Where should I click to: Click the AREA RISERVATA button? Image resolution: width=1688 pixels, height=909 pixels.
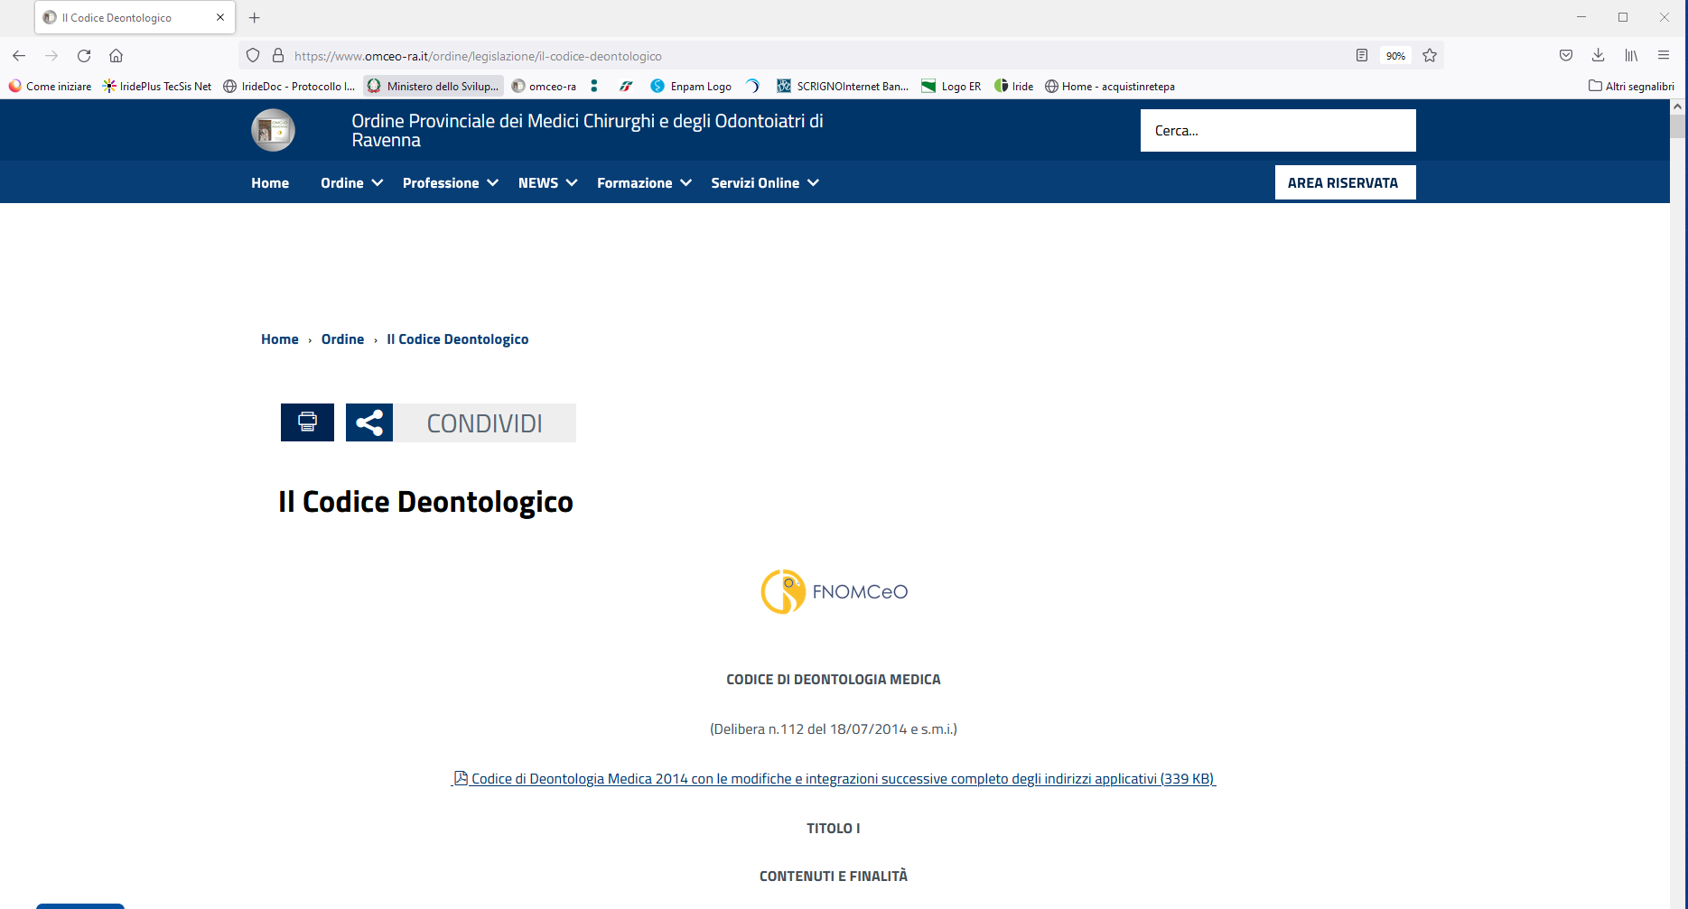click(x=1344, y=183)
